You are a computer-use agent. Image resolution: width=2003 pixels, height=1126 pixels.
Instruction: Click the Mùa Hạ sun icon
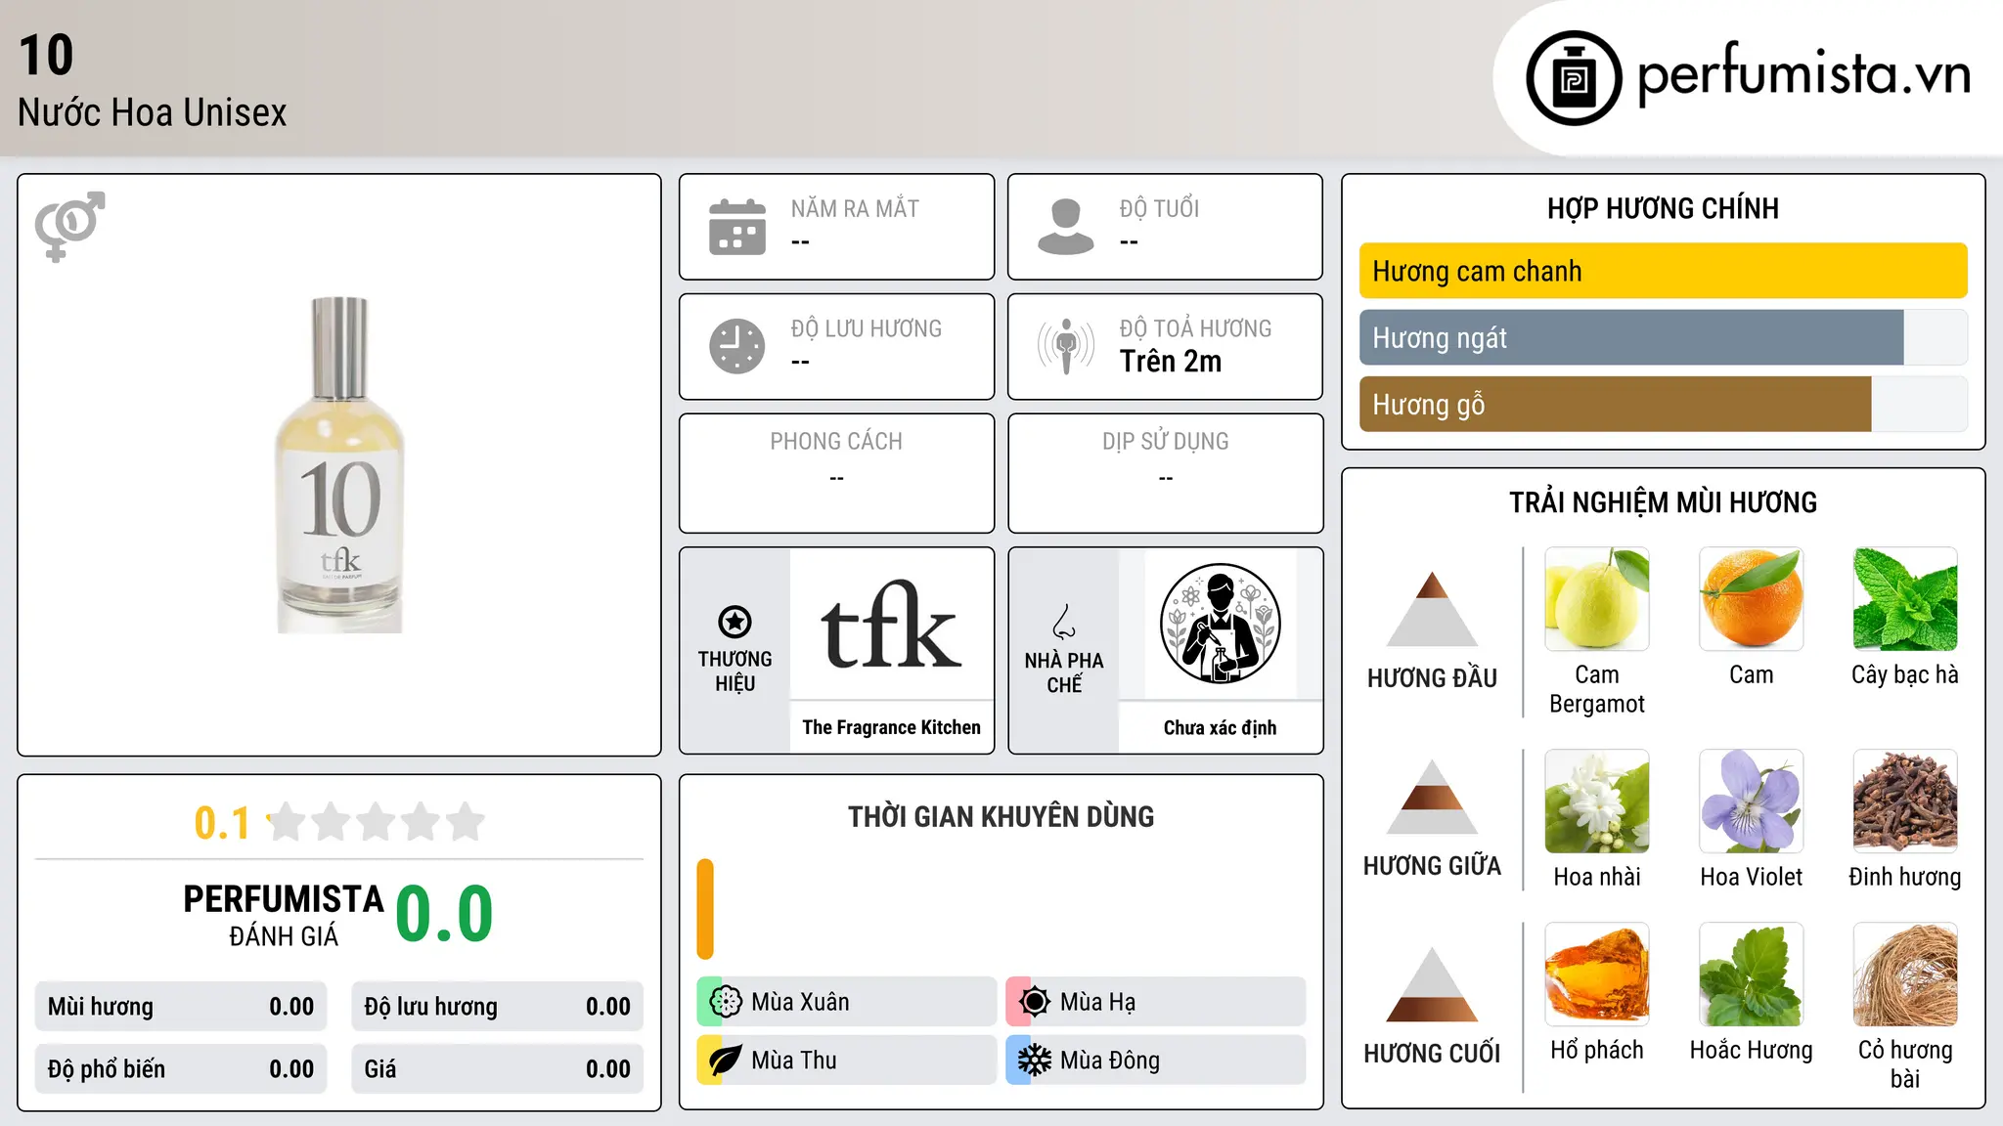tap(1034, 1001)
